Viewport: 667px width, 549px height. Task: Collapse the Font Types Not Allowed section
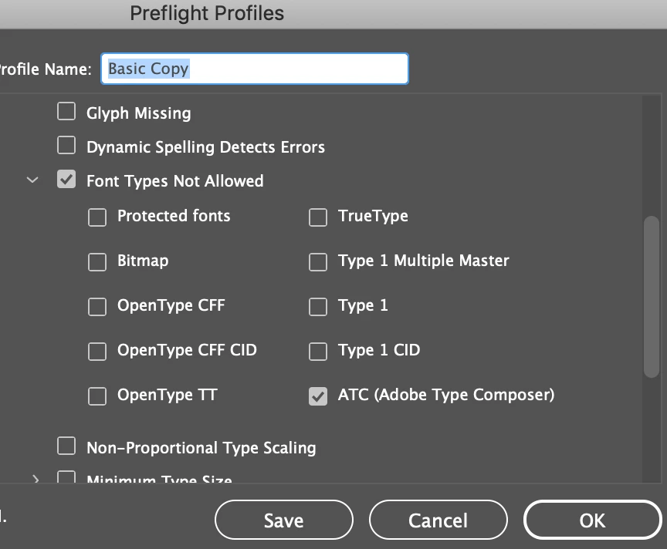[x=32, y=180]
